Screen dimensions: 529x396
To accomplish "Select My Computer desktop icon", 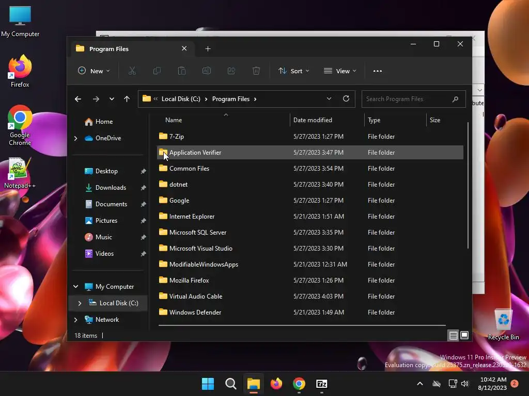I will pos(20,21).
